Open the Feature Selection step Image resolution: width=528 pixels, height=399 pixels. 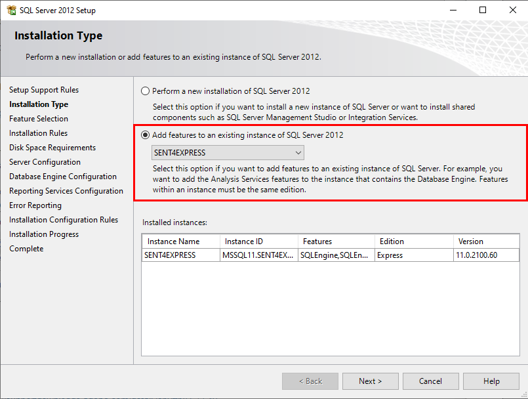tap(41, 118)
